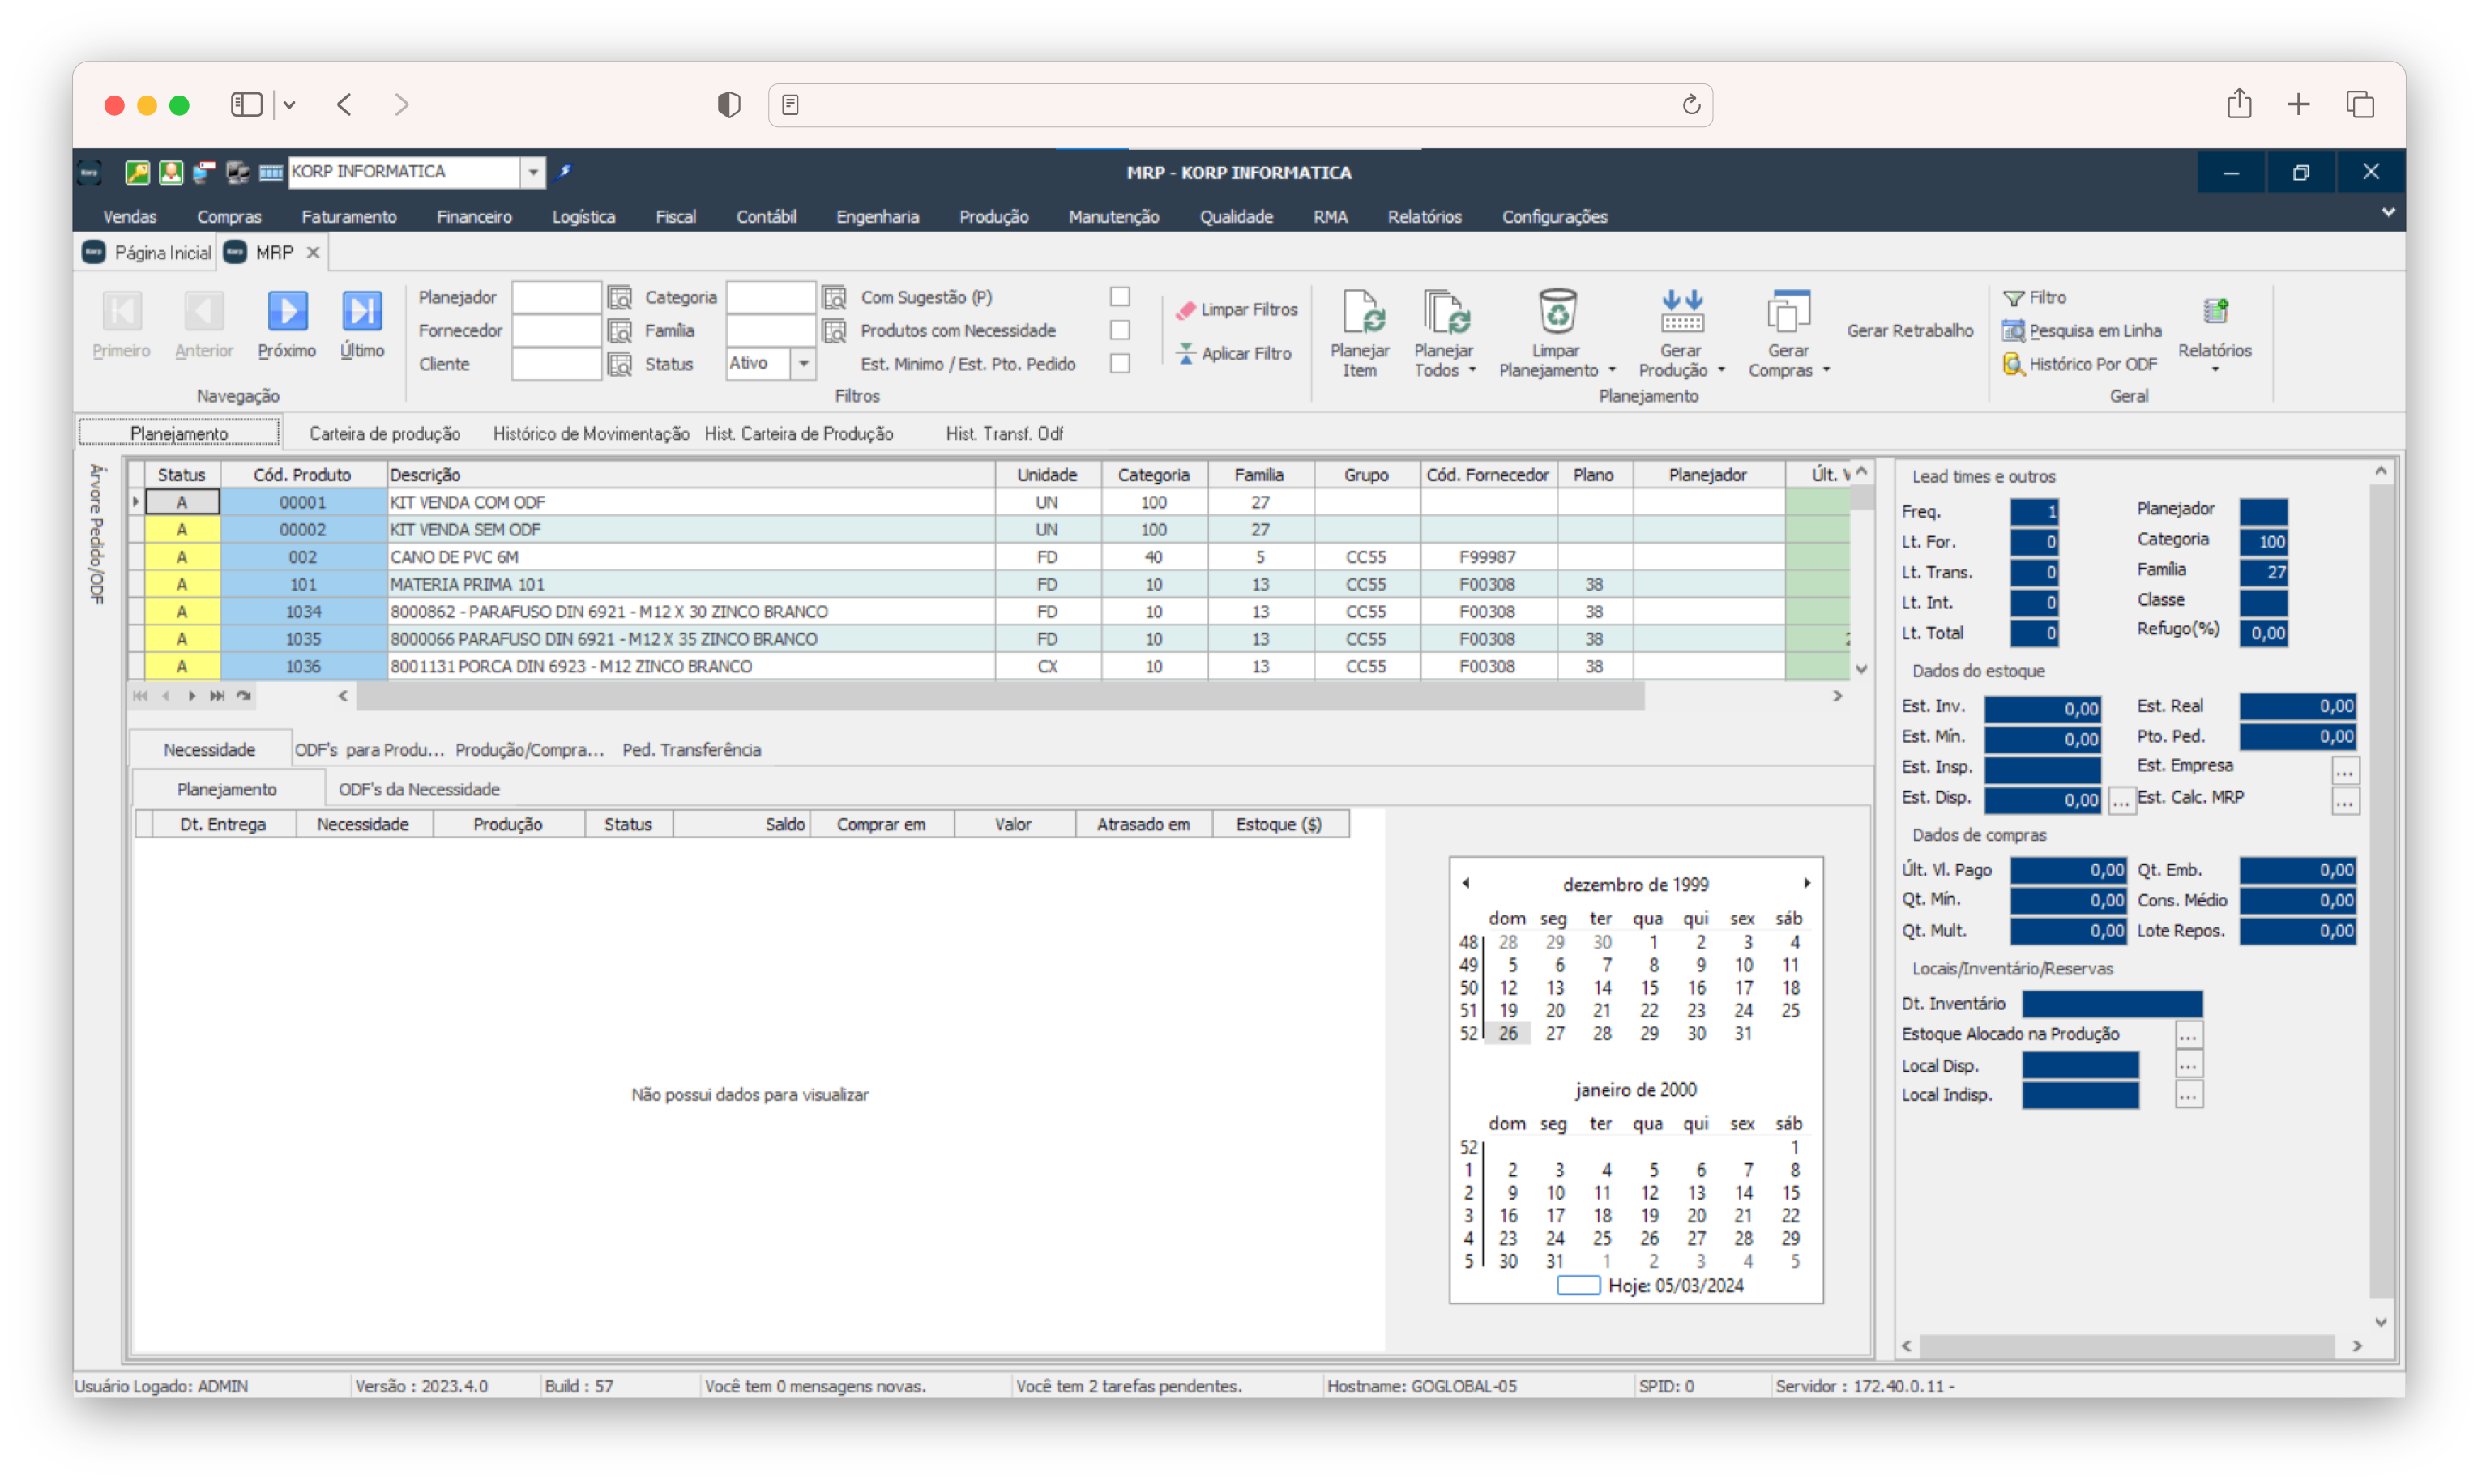Viewport: 2482px width, 1484px height.
Task: Open the Relatórios report icon
Action: coord(2216,312)
